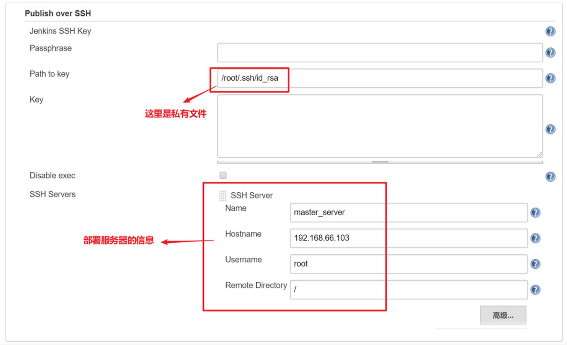Enable the Disable exec checkbox

pyautogui.click(x=223, y=175)
